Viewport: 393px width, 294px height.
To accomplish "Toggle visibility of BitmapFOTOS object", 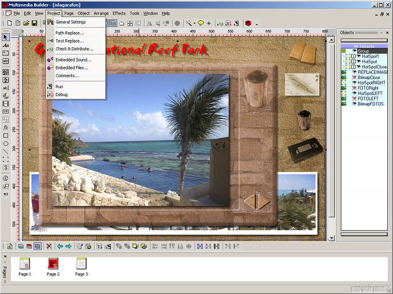I will click(x=354, y=104).
